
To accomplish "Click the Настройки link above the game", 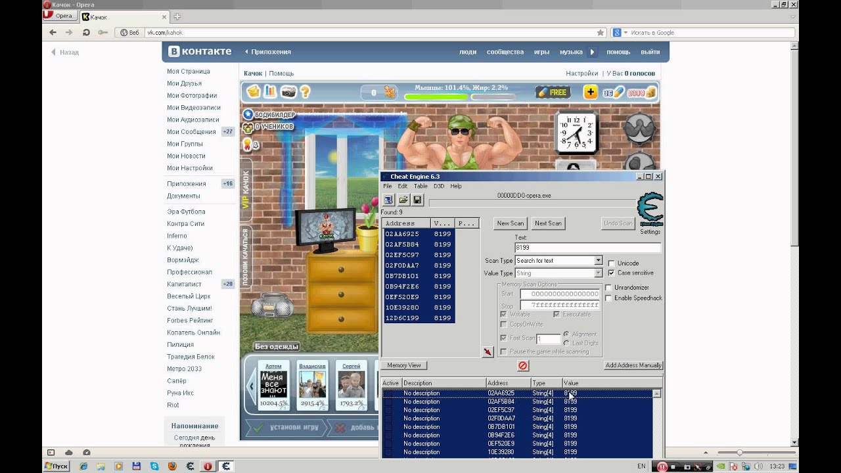I will click(582, 74).
